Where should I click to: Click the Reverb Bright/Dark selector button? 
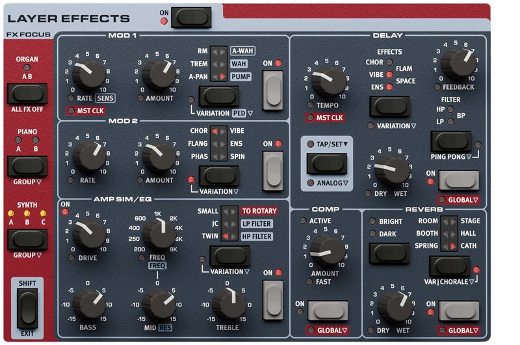389,253
